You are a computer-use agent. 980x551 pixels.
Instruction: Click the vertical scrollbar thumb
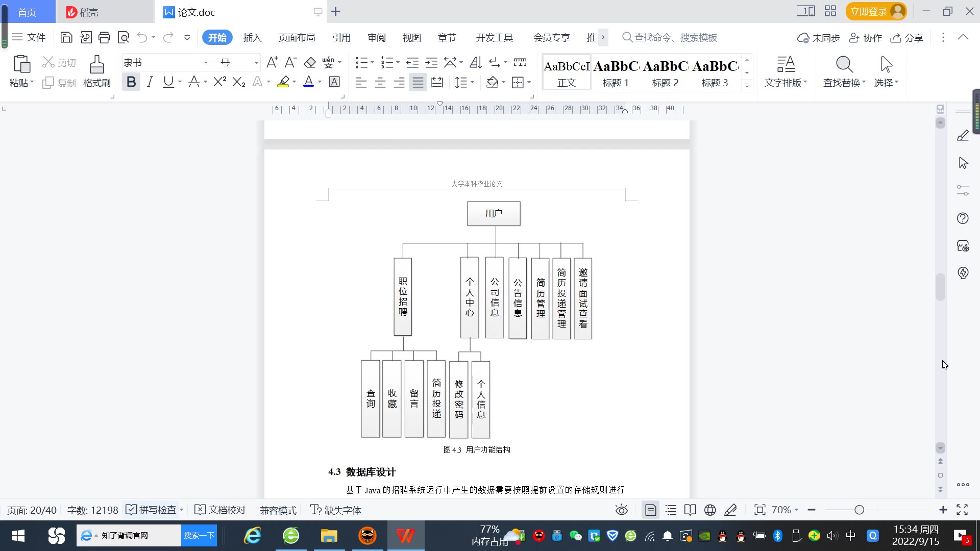click(940, 287)
